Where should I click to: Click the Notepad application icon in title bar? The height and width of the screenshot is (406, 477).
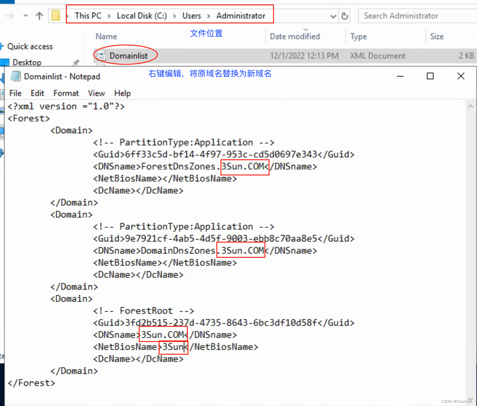point(15,76)
